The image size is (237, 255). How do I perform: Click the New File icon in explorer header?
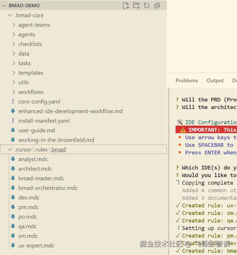126,6
